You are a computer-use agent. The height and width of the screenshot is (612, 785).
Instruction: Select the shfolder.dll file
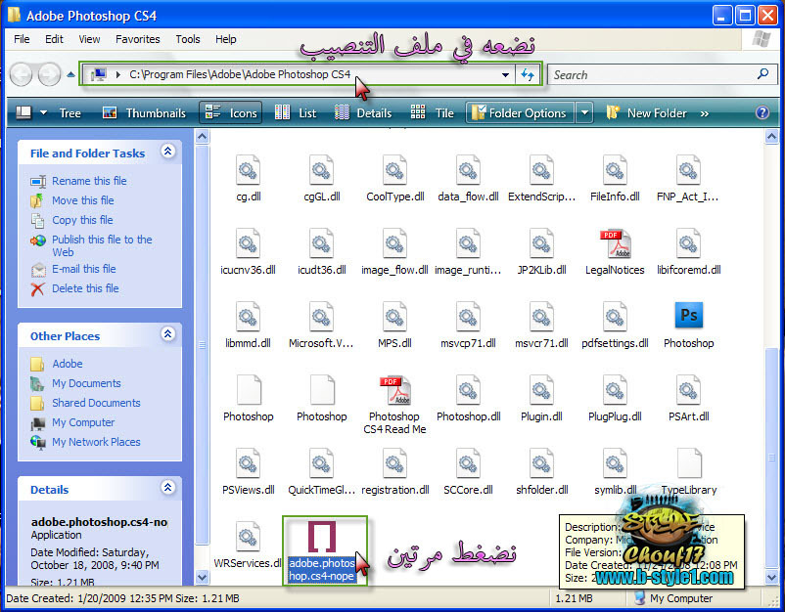[541, 471]
